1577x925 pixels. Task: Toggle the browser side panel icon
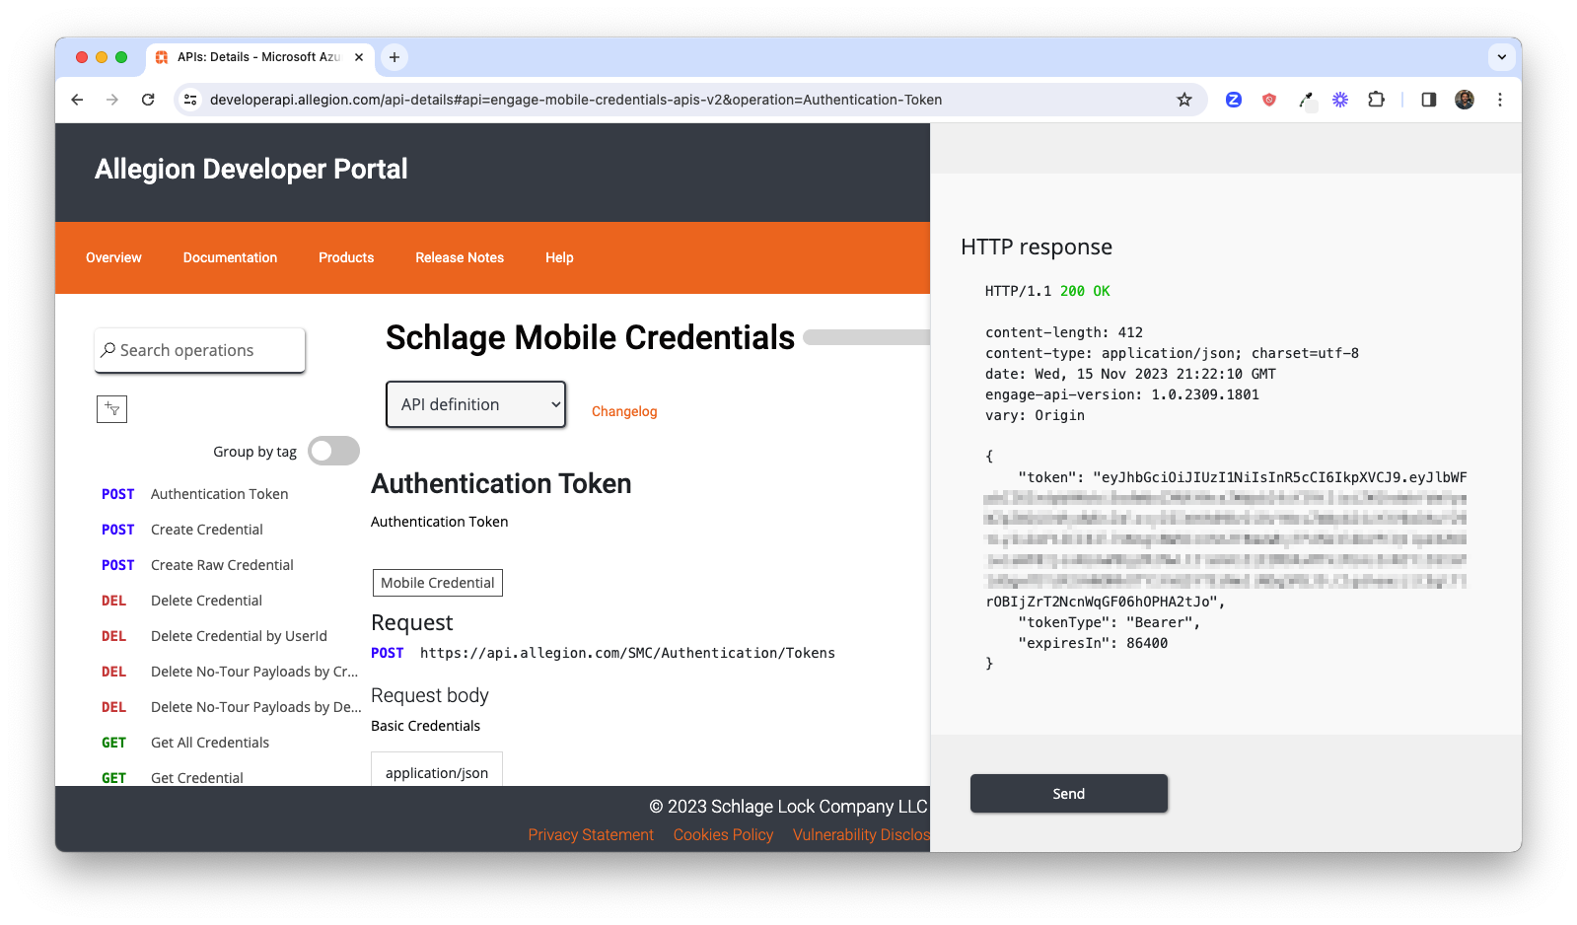tap(1428, 100)
